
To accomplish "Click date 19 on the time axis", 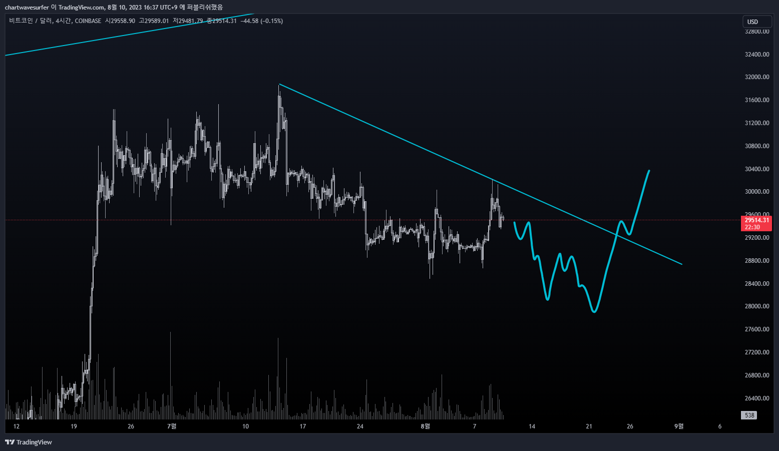I will click(x=74, y=426).
